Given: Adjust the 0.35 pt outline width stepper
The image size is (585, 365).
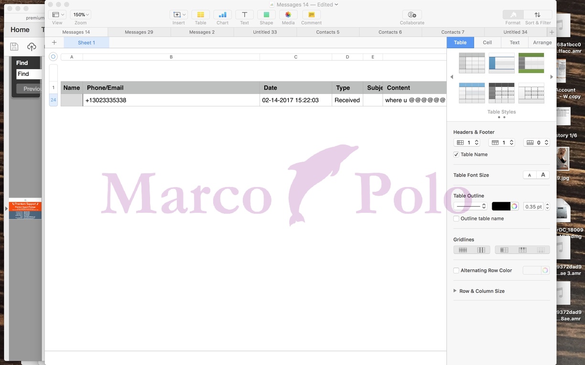Looking at the screenshot, I should (x=547, y=207).
